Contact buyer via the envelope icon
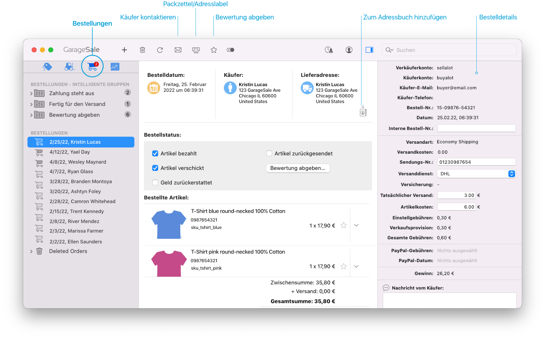 coord(178,50)
